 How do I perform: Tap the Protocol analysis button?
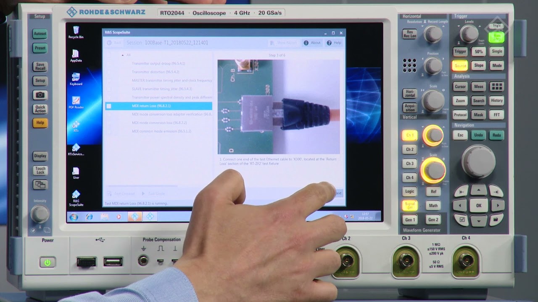tap(460, 115)
